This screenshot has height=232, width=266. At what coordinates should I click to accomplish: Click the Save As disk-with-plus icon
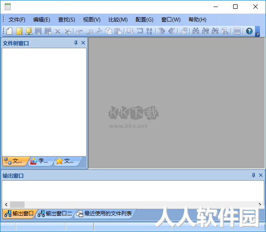click(48, 31)
